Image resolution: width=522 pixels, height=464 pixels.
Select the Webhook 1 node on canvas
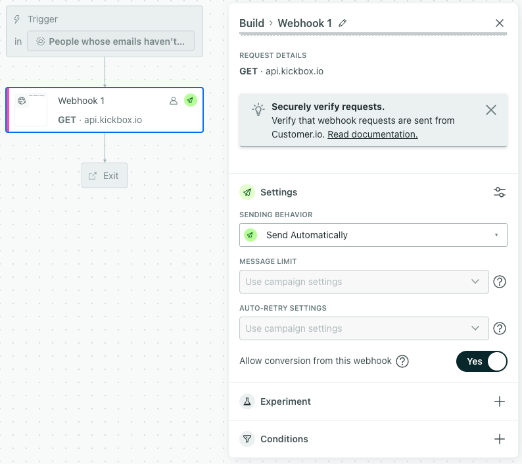[105, 110]
